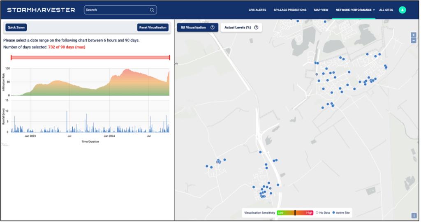Zoom out the map with minus button
The width and height of the screenshot is (421, 222).
point(414,40)
